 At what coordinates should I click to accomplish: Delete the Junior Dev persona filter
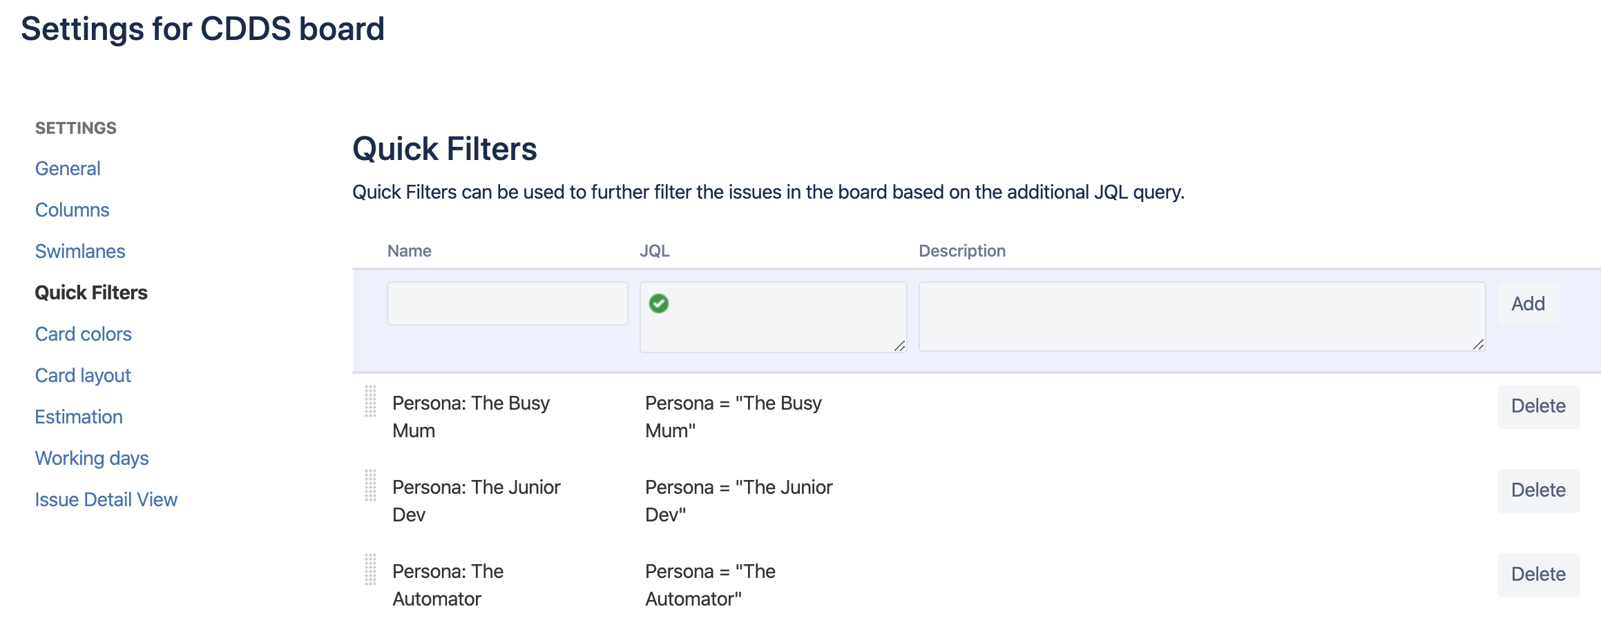point(1538,490)
